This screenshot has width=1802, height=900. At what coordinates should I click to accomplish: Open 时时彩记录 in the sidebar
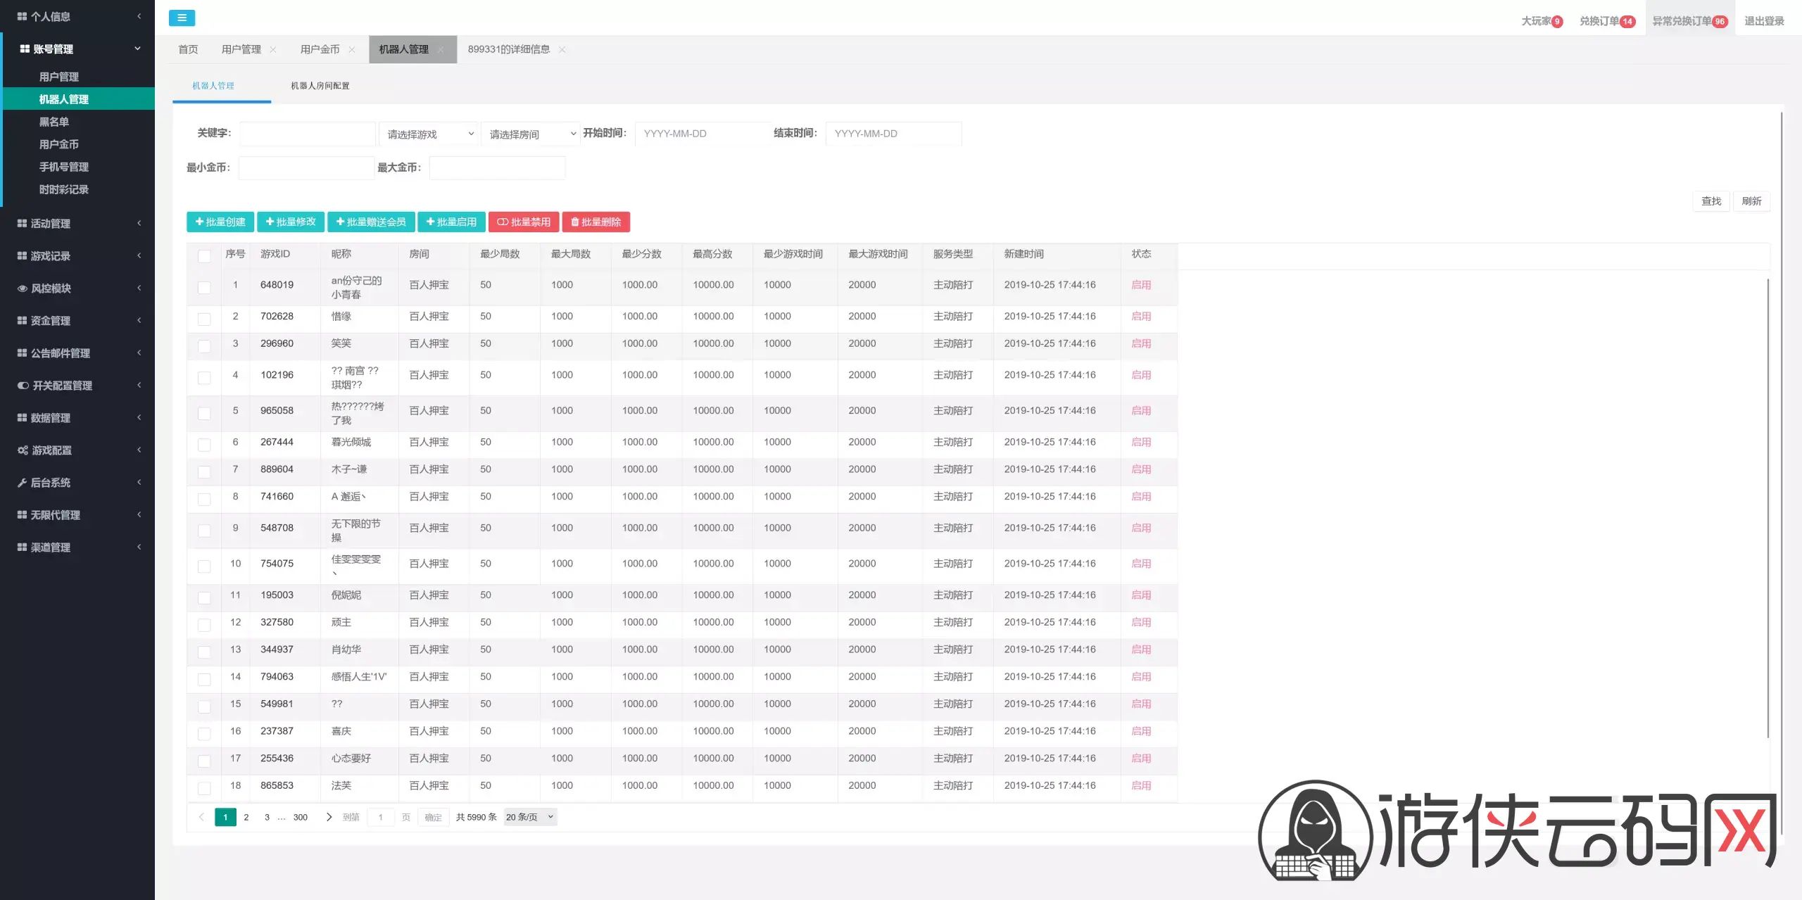[x=64, y=189]
